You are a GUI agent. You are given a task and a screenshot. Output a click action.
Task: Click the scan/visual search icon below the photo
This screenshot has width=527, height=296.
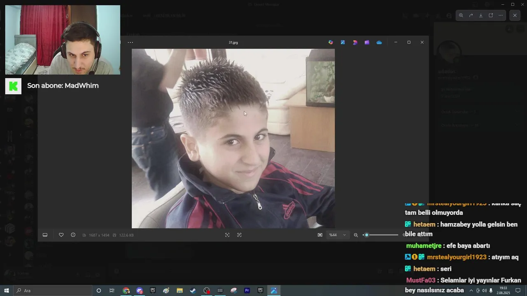[239, 235]
